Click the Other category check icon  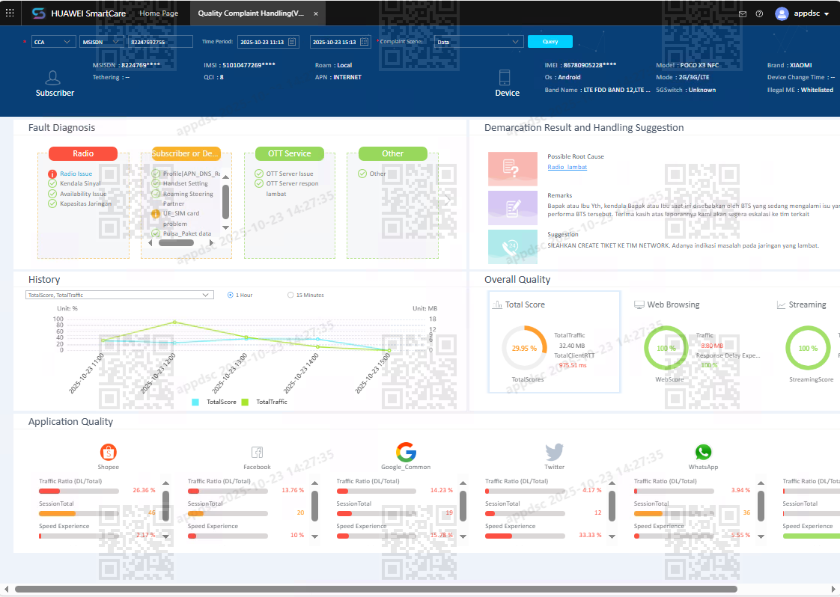pyautogui.click(x=362, y=174)
